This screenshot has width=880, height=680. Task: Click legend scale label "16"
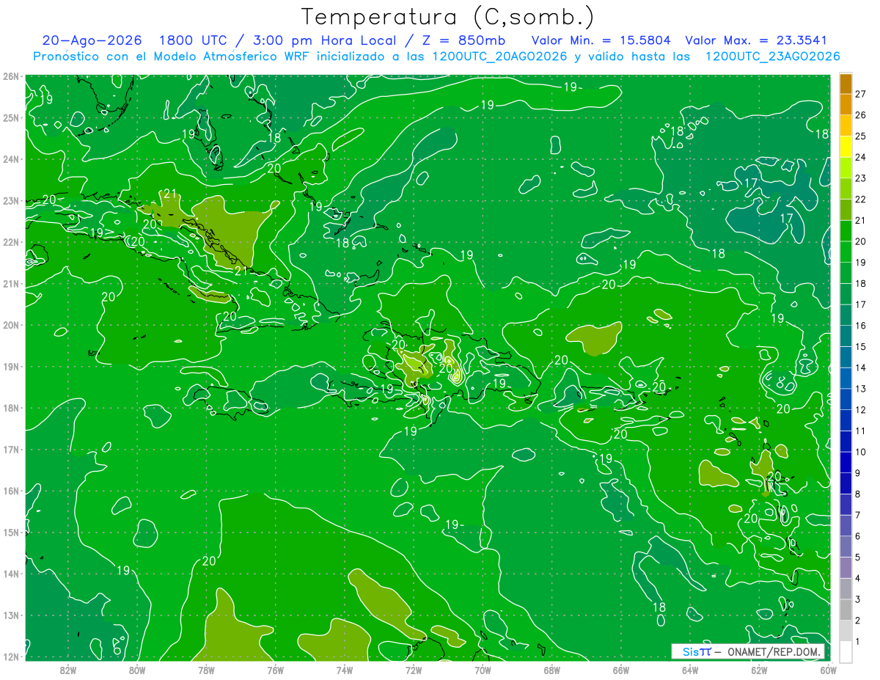click(861, 326)
